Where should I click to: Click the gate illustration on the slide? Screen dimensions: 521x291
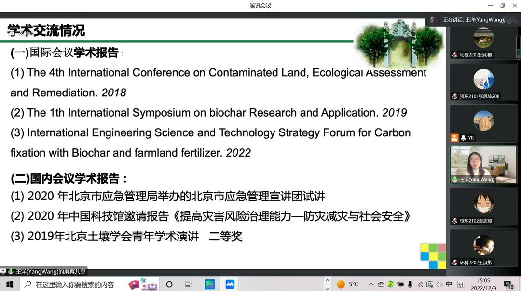point(400,43)
